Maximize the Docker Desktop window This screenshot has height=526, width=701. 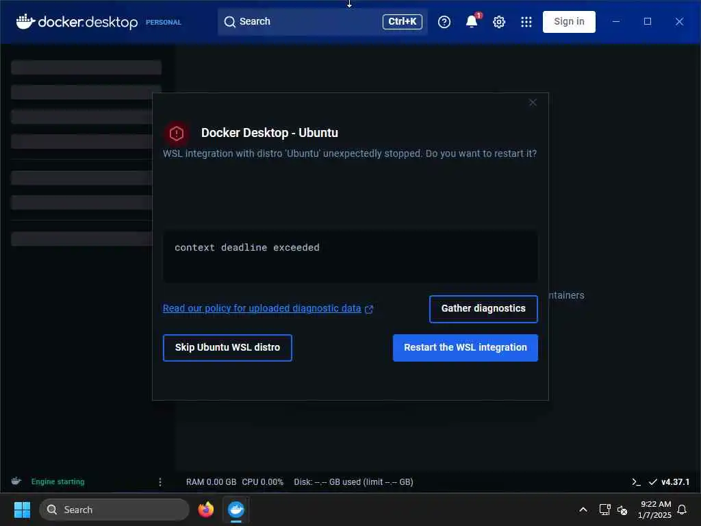[x=648, y=21]
